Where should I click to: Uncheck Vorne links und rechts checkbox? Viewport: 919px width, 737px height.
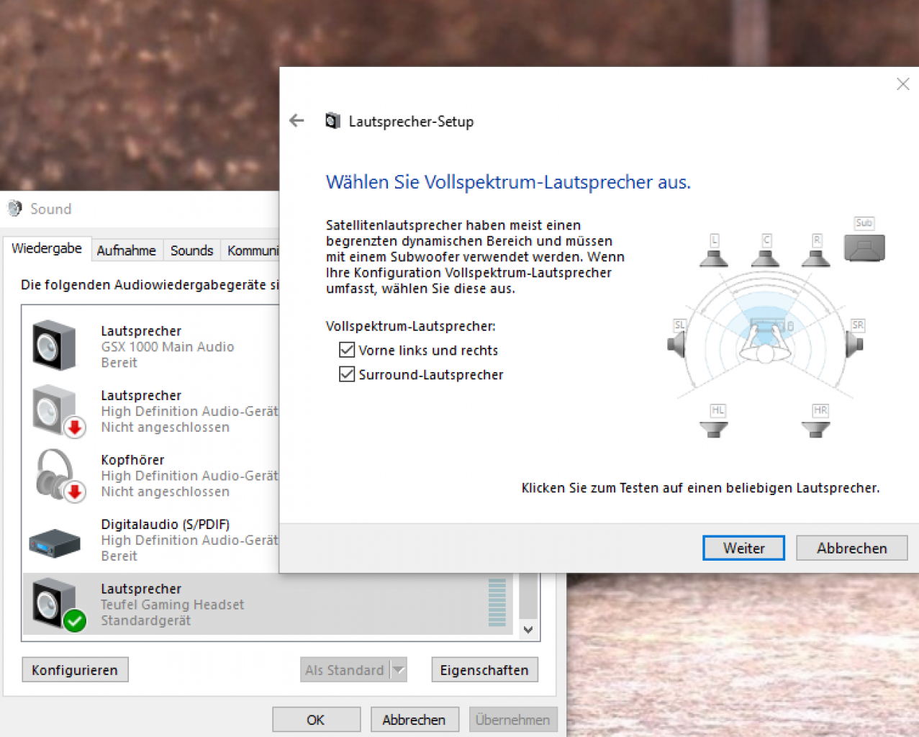point(347,351)
